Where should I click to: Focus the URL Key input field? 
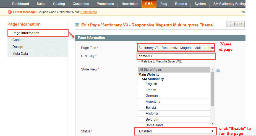(x=176, y=56)
